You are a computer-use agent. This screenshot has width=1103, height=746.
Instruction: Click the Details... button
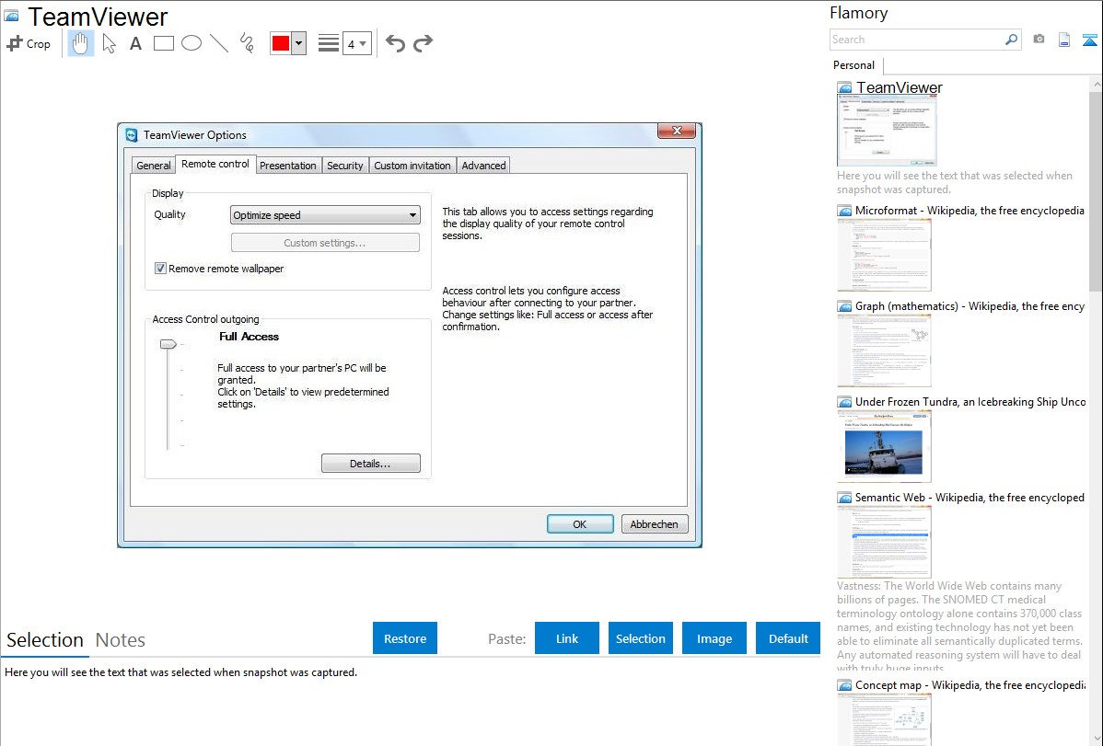[371, 464]
